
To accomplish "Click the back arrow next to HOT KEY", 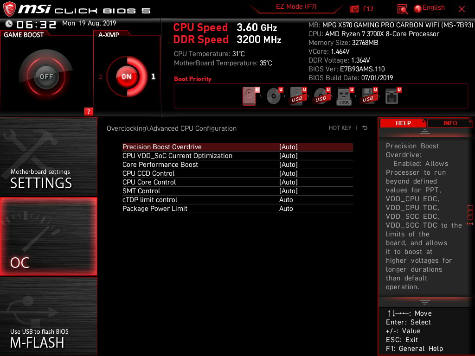I will (x=365, y=128).
